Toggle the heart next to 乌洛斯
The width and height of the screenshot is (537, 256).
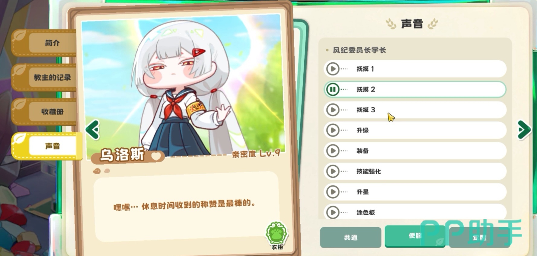click(156, 156)
